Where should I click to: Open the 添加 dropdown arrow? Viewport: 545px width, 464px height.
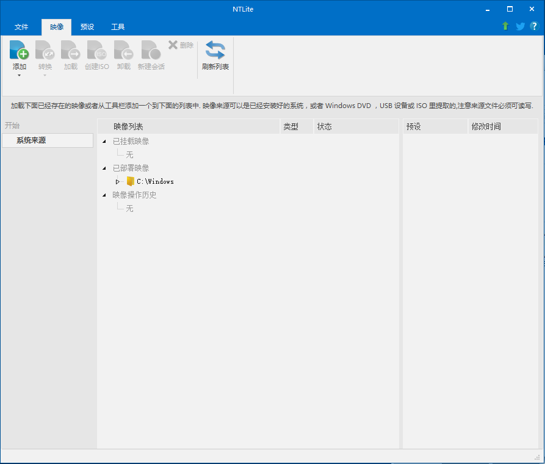coord(19,76)
